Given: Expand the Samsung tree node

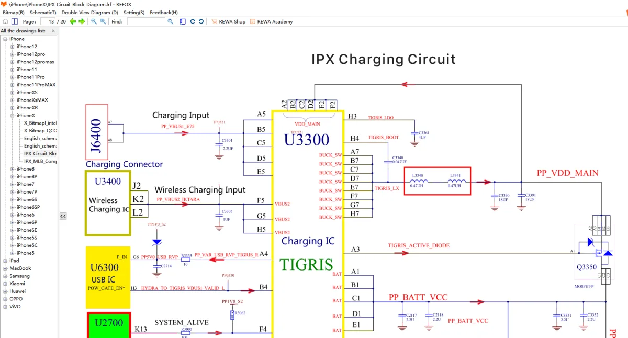Looking at the screenshot, I should [5, 276].
